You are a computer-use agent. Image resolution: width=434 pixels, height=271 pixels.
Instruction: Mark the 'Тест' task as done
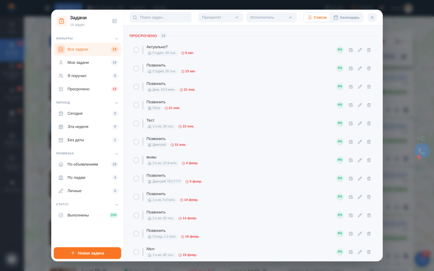click(x=136, y=124)
